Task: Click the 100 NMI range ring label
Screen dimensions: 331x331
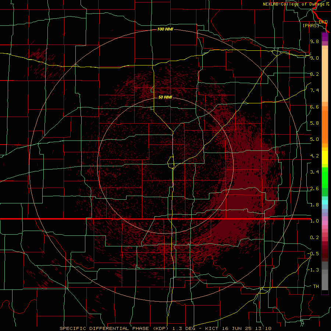Action: [165, 29]
